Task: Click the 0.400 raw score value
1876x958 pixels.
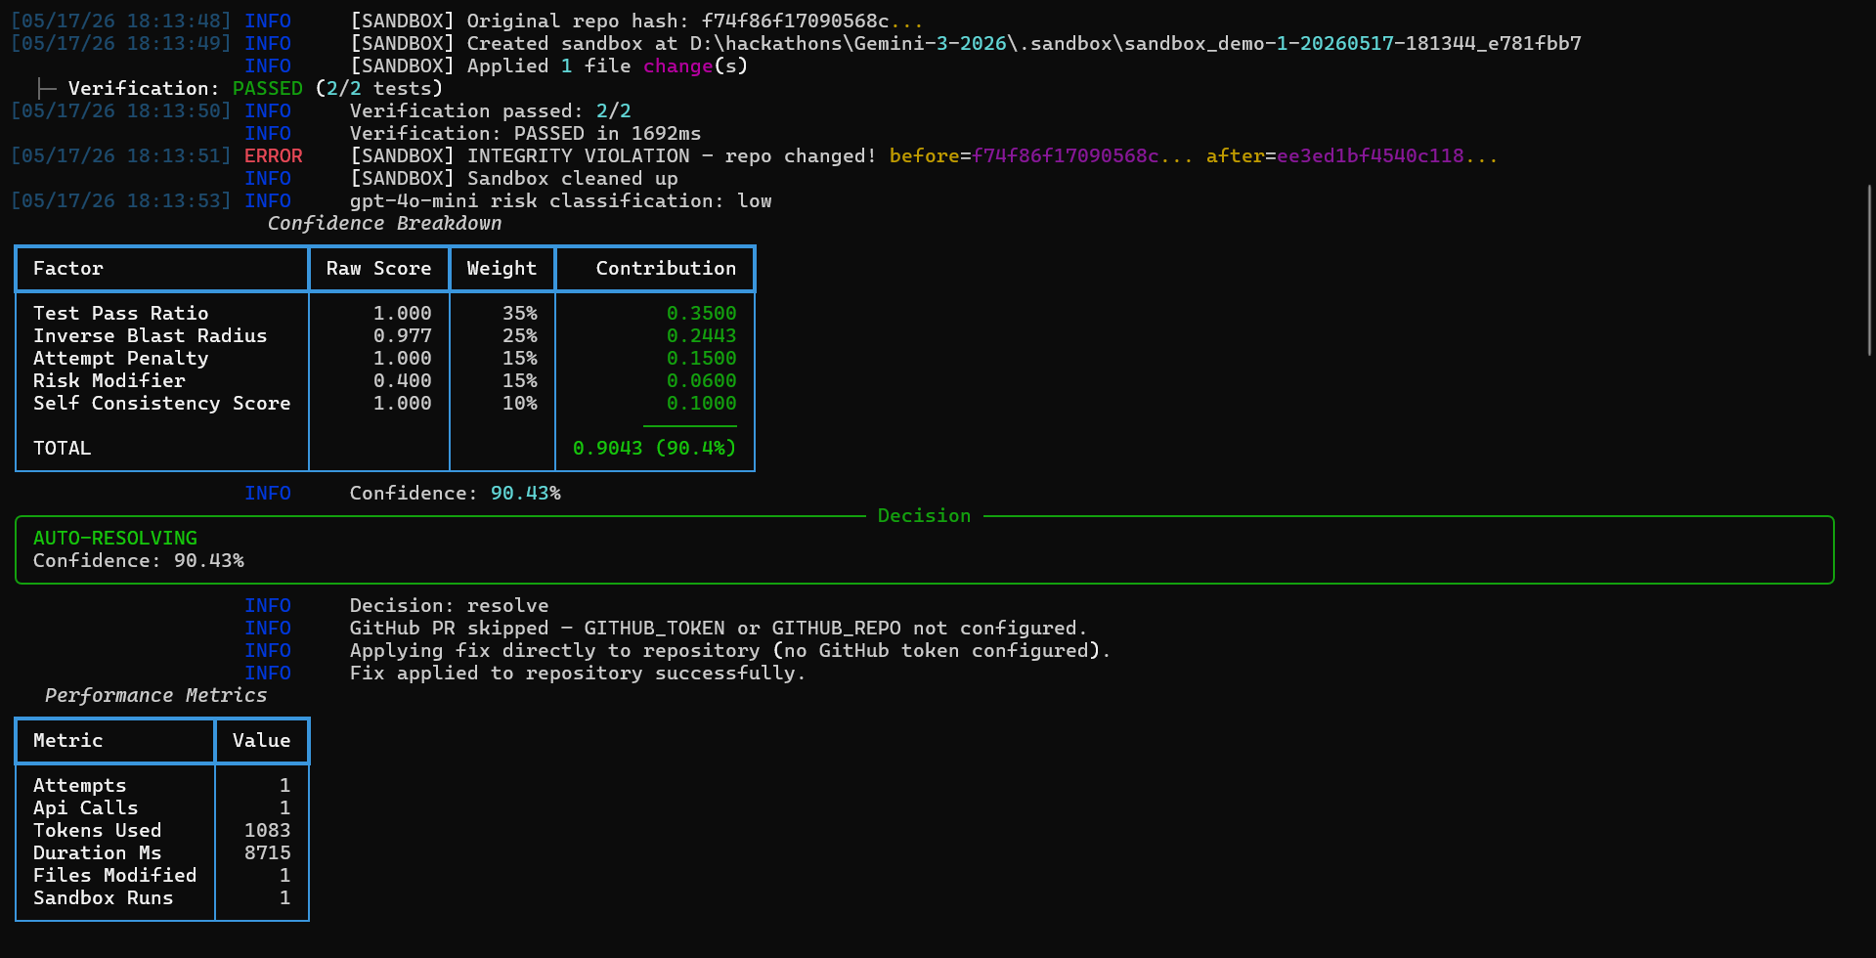Action: point(402,381)
